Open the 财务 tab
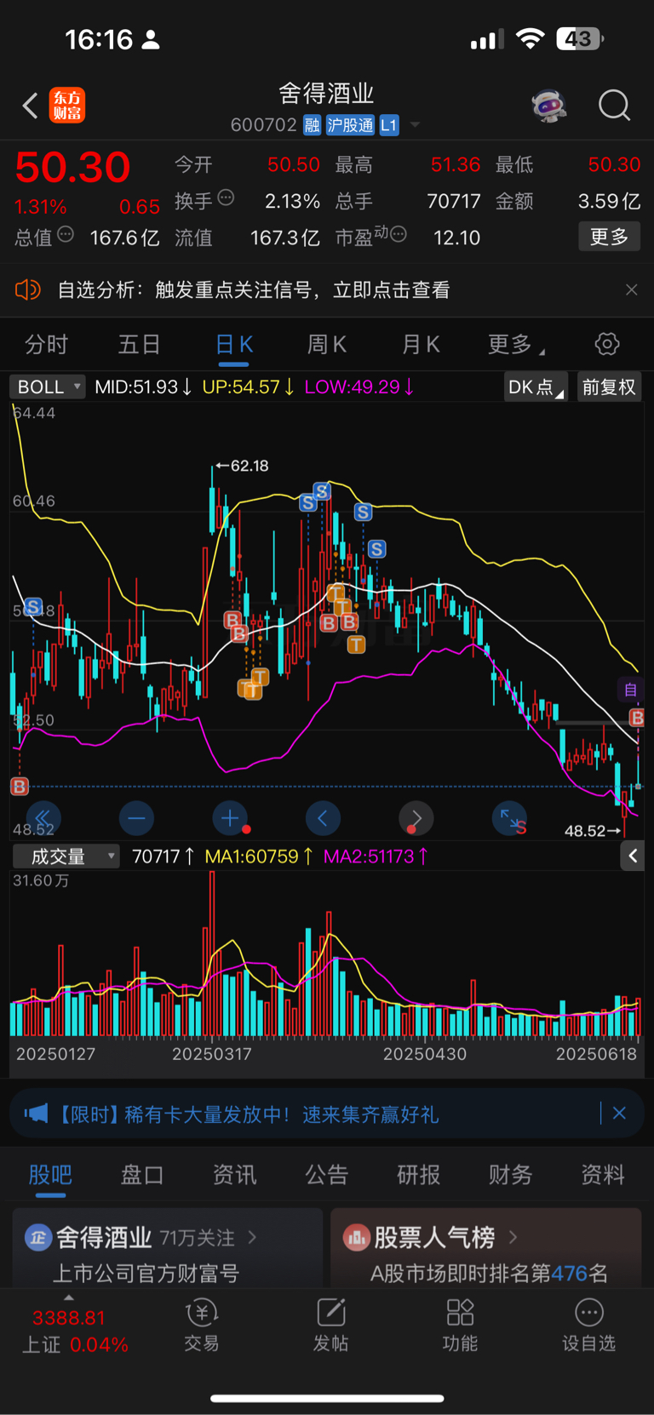The image size is (654, 1415). tap(511, 1175)
